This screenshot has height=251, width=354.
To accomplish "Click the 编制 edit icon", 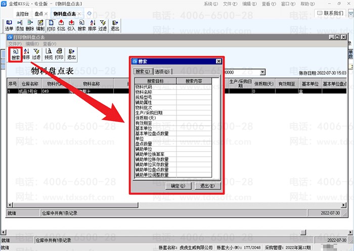I will (x=40, y=26).
